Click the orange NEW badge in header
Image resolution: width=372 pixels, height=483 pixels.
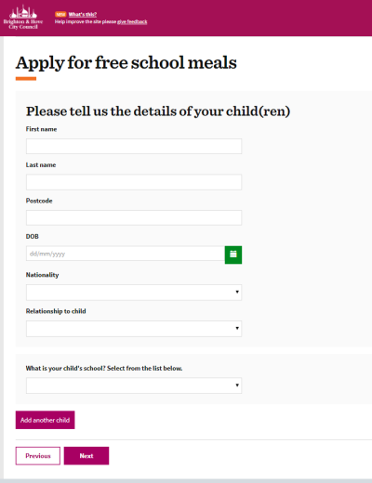(x=60, y=14)
